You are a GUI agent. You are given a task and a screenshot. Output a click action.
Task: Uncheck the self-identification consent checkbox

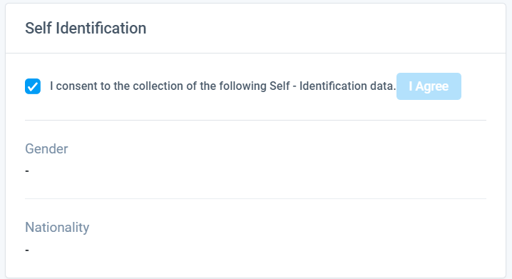coord(33,86)
